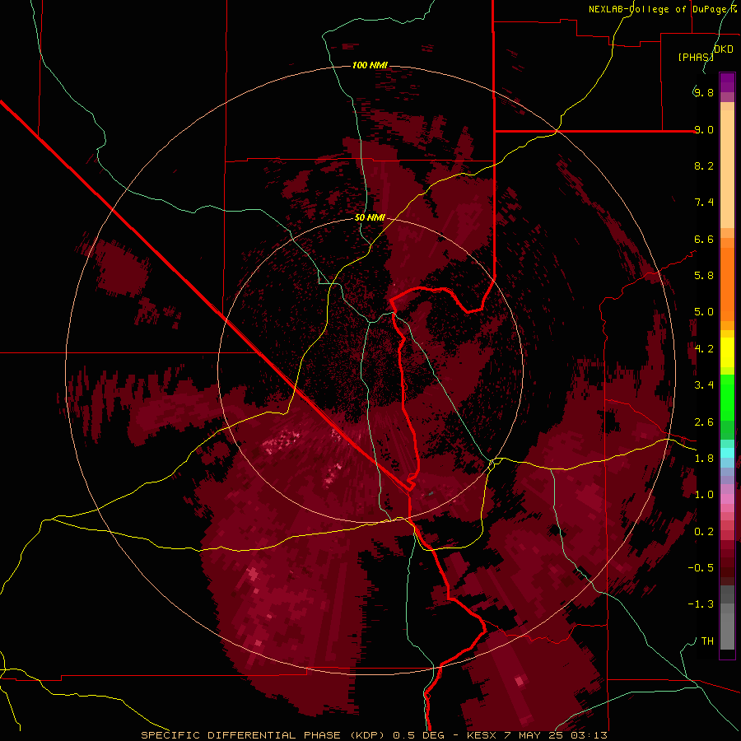The height and width of the screenshot is (741, 741).
Task: Click the 2.6 legend value
Action: (704, 422)
